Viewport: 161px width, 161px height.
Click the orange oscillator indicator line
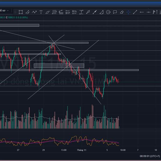pos(76,136)
